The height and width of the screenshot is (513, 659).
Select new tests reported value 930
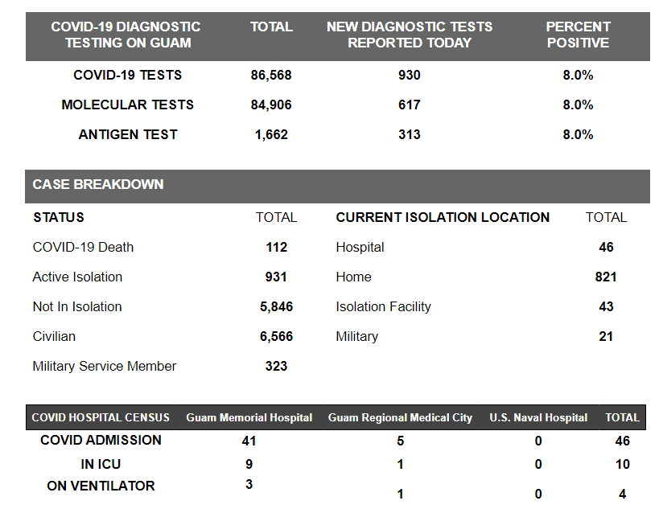click(410, 75)
